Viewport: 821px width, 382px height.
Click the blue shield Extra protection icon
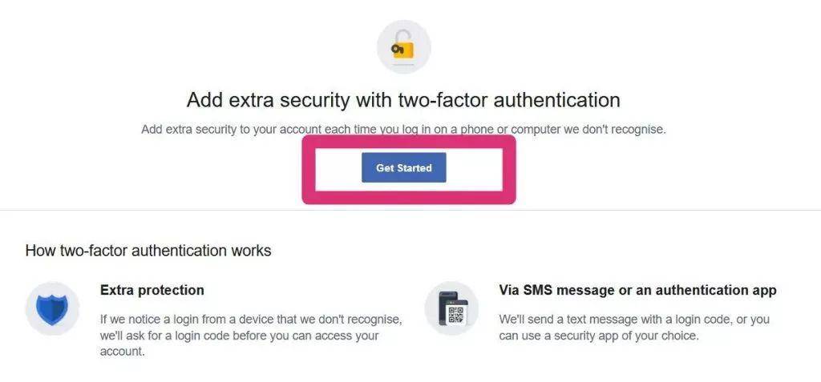52,309
